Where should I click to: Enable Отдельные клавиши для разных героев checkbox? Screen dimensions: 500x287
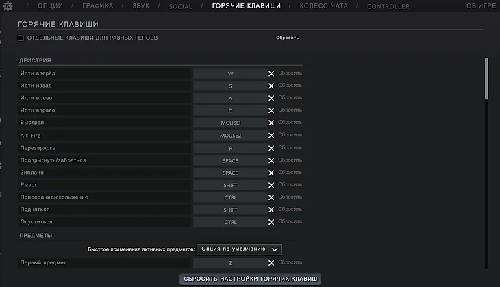(x=21, y=38)
